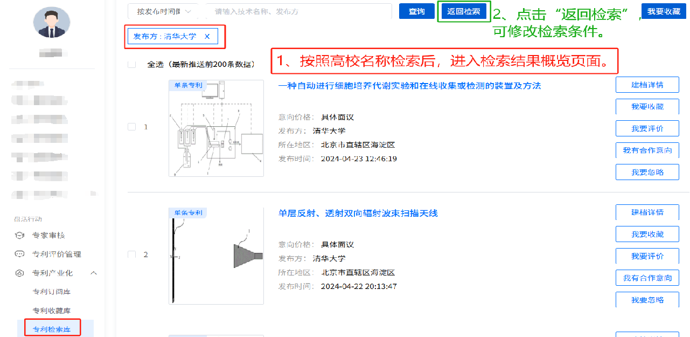Click the 专家审核 icon in sidebar

(19, 236)
